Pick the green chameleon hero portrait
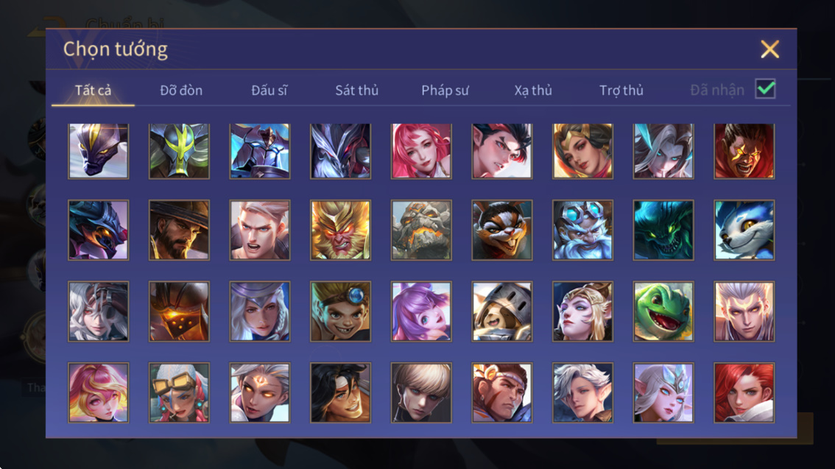 (663, 311)
